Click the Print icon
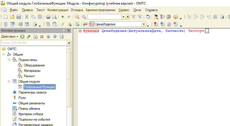Image resolution: width=230 pixels, height=126 pixels. pyautogui.click(x=48, y=17)
